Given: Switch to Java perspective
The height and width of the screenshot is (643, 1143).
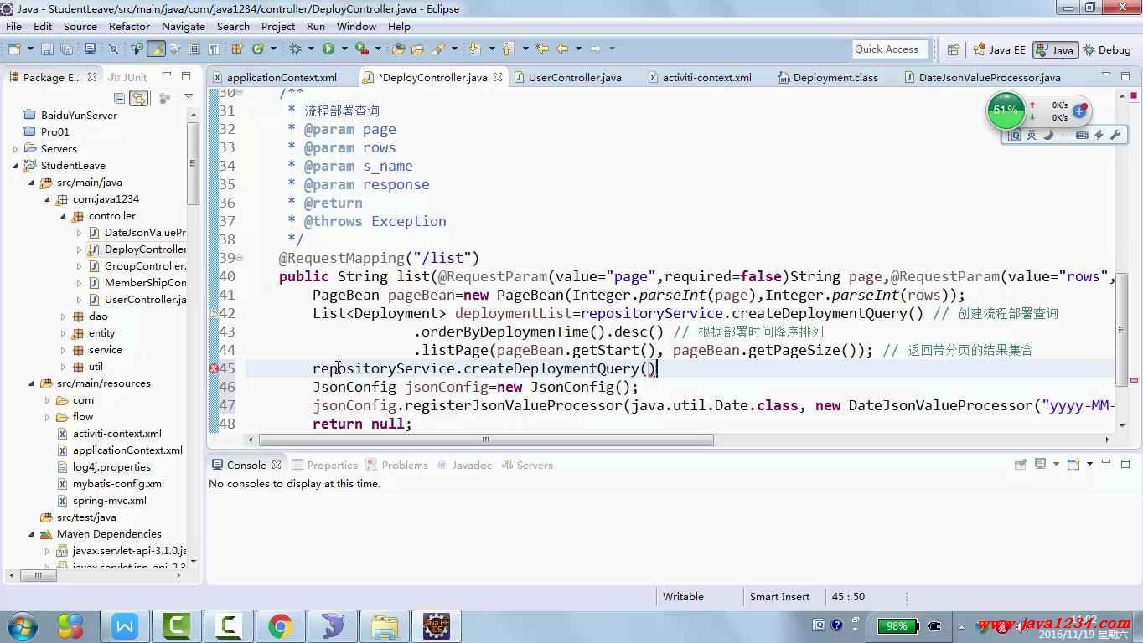Looking at the screenshot, I should [x=1055, y=50].
